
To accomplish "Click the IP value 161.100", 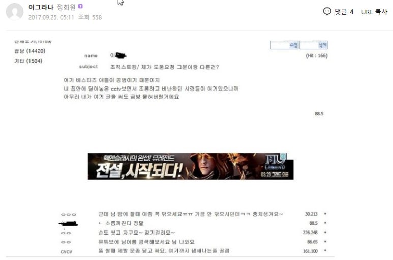I will click(x=310, y=251).
